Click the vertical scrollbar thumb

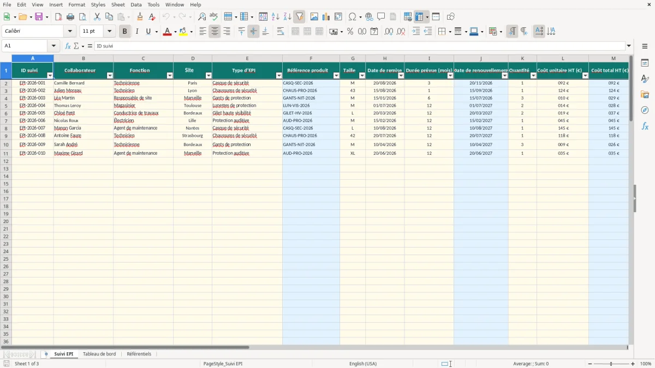click(x=631, y=88)
